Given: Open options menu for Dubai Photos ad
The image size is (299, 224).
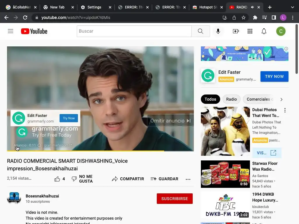Looking at the screenshot, I should (285, 110).
